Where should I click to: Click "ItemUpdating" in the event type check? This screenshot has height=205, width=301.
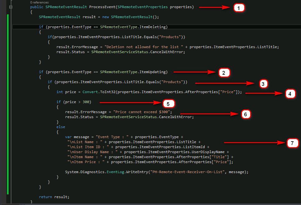(153, 72)
